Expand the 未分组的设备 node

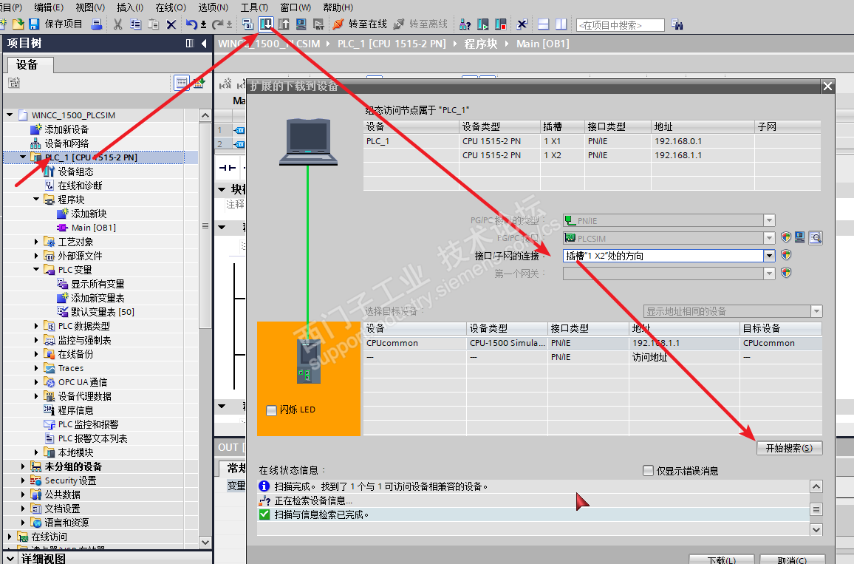coord(23,466)
